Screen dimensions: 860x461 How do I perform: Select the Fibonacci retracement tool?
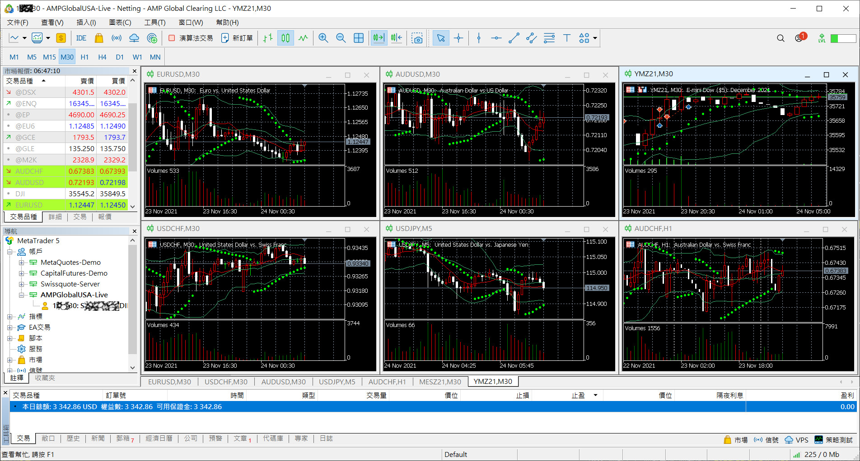click(x=549, y=38)
